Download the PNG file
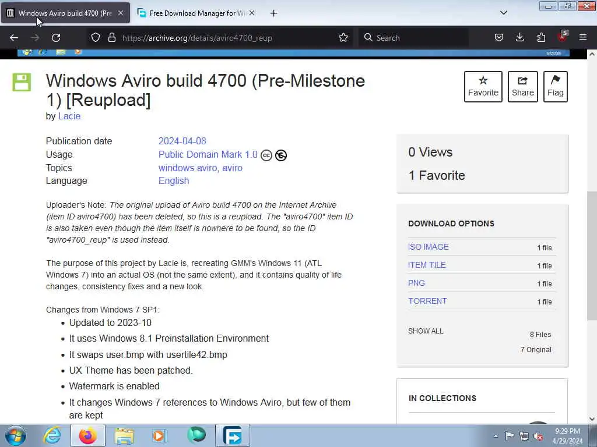The height and width of the screenshot is (447, 597). pyautogui.click(x=416, y=283)
